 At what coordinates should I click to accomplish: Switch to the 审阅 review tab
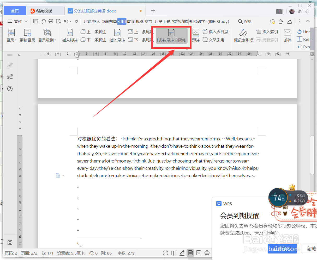131,21
